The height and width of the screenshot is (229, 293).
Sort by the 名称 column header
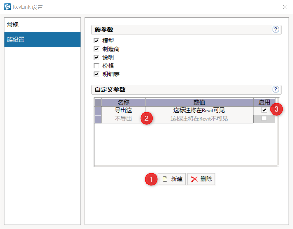(123, 102)
